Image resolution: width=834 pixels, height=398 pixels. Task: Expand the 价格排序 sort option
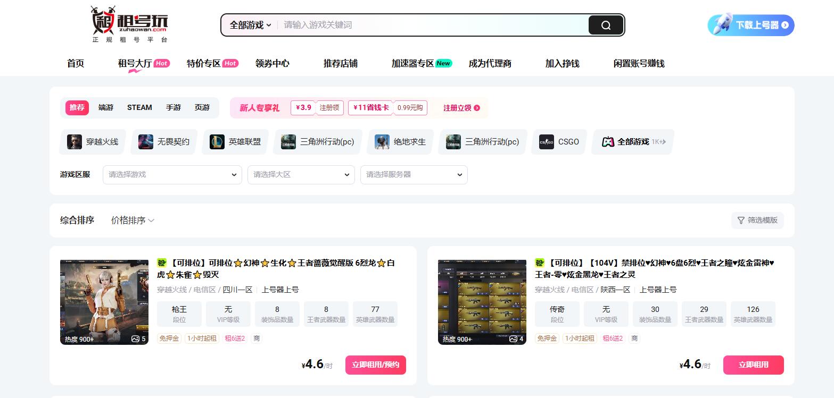click(x=133, y=220)
